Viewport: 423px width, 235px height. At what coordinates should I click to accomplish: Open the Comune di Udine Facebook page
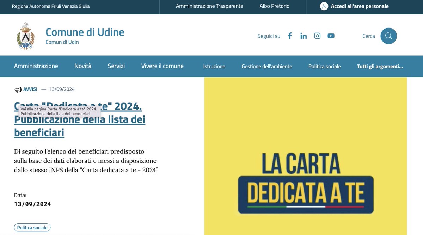tap(290, 36)
